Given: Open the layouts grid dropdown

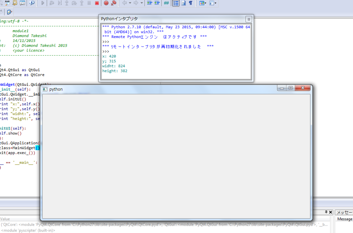Looking at the screenshot, I should (x=203, y=3).
